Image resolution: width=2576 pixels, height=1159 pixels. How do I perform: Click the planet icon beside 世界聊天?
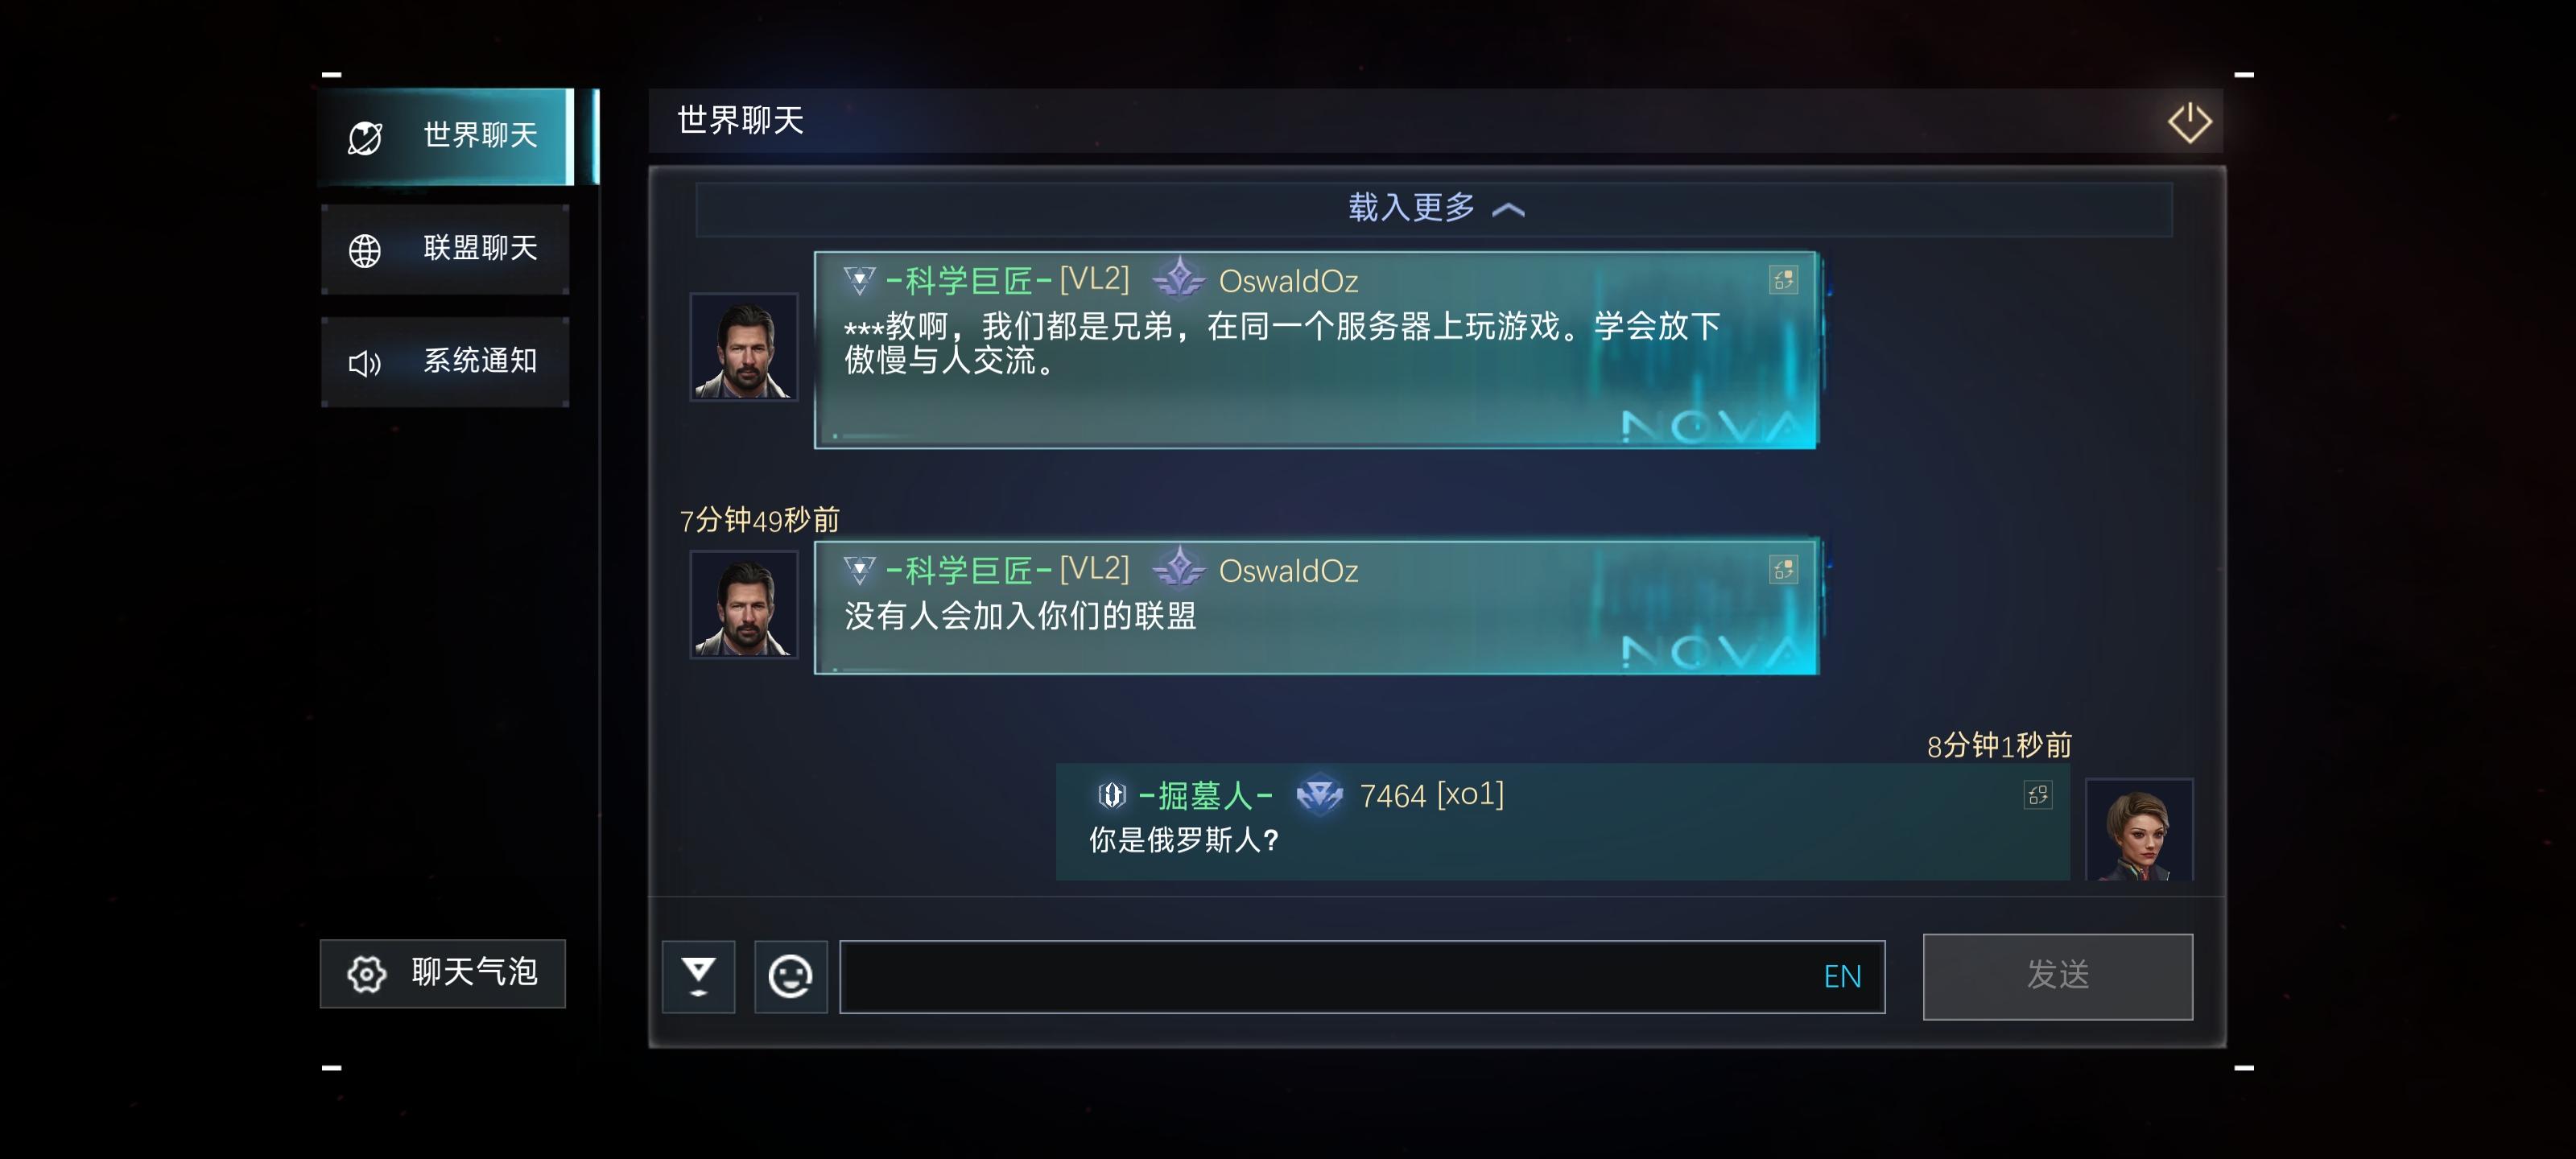(365, 137)
